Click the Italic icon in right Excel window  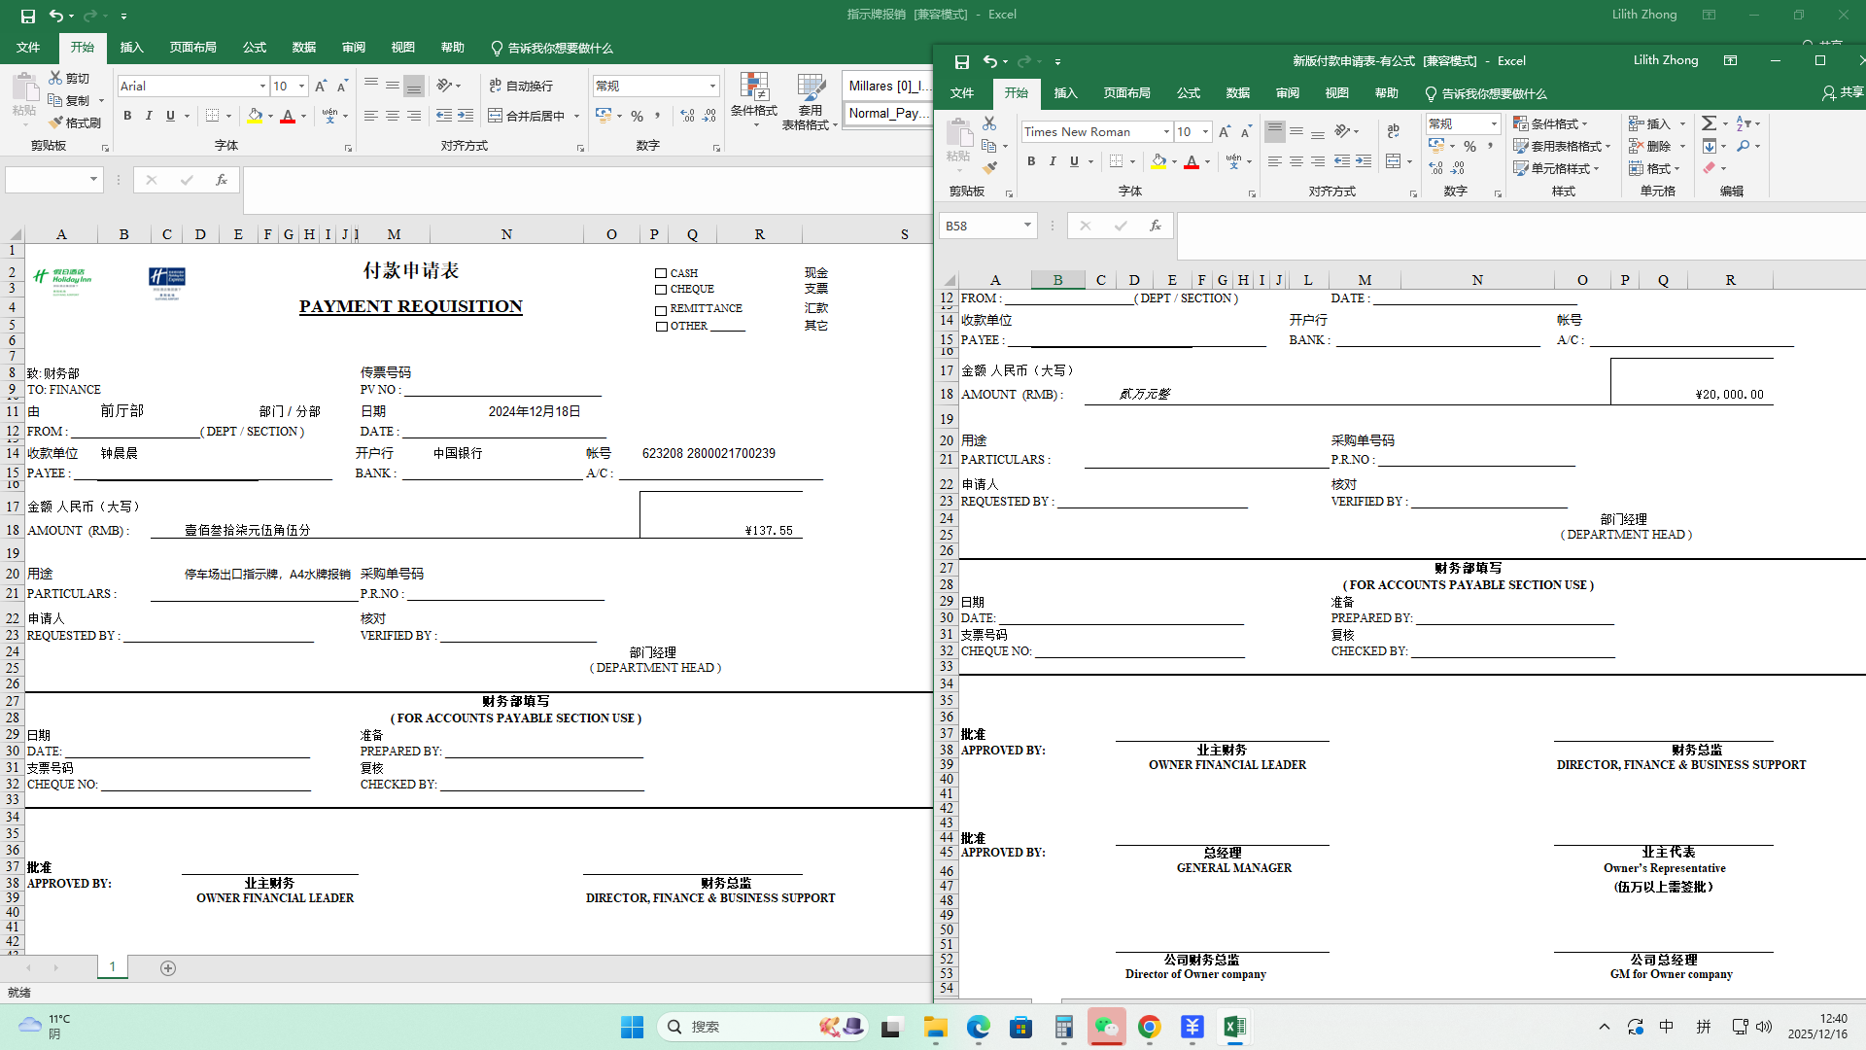[1053, 161]
